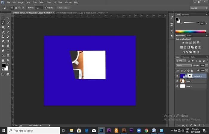Open the Essentials workspace dropdown
209x134 pixels.
(x=199, y=8)
